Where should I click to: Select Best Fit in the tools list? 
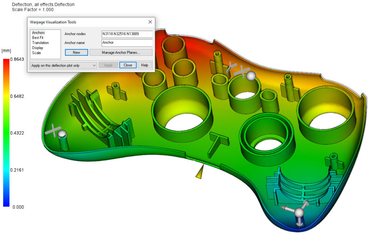[38, 38]
